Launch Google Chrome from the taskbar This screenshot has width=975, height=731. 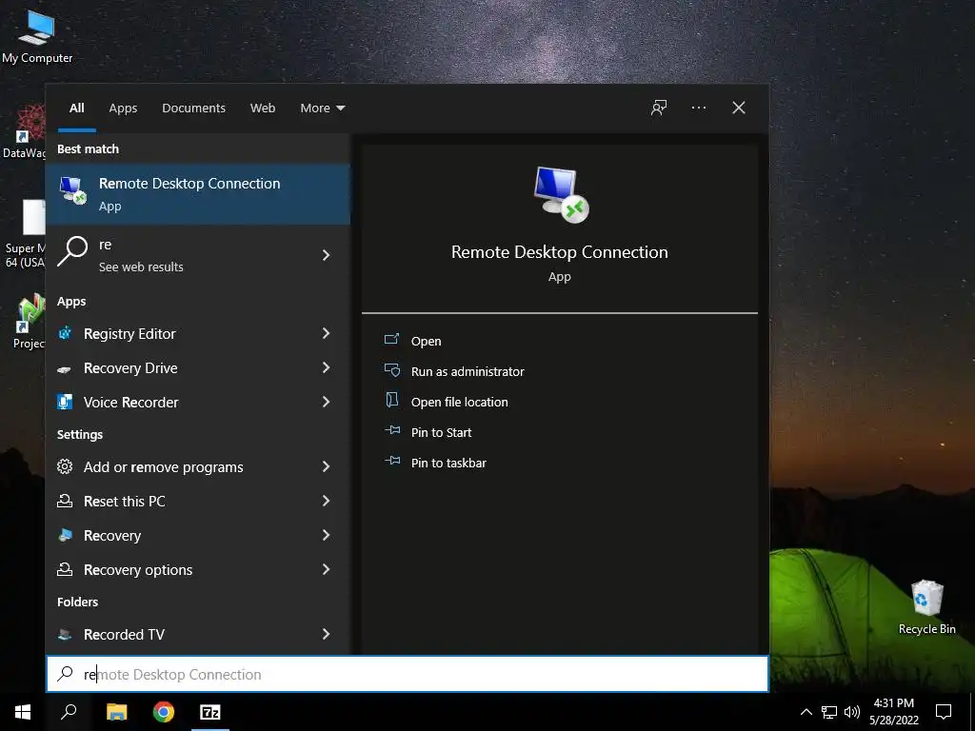click(x=164, y=712)
